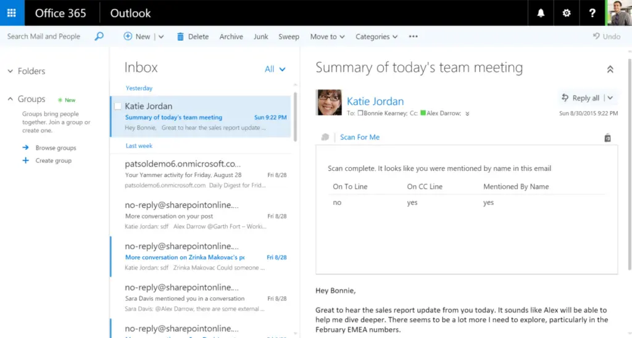Click the search magnifier icon
Screen dimensions: 632x338
(x=99, y=36)
